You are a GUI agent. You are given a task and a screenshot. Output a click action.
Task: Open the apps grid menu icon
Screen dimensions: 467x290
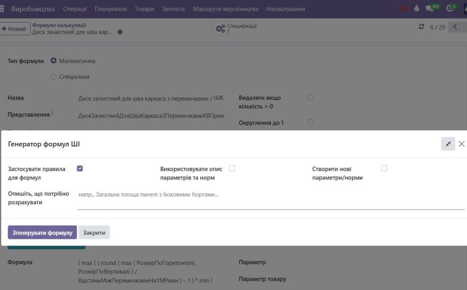click(x=2, y=9)
